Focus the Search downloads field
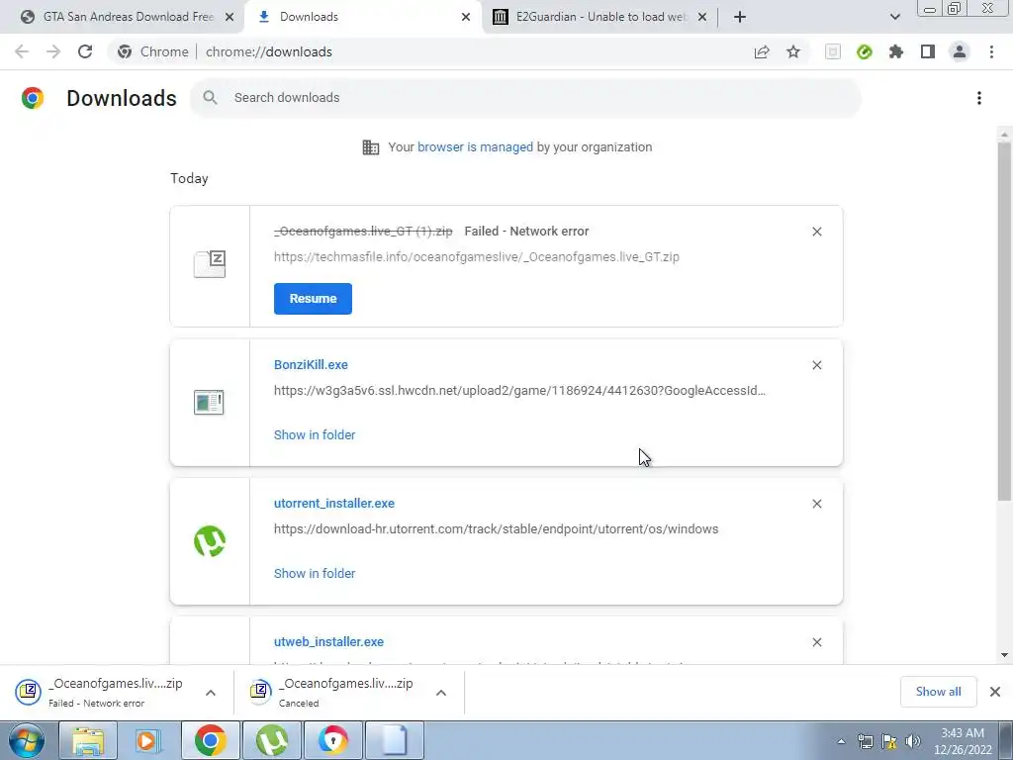This screenshot has width=1013, height=760. click(x=525, y=98)
